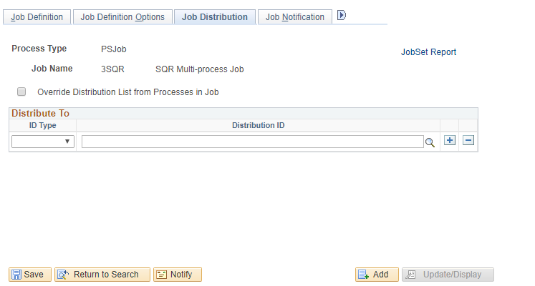Open the ID Type dropdown

click(x=43, y=142)
